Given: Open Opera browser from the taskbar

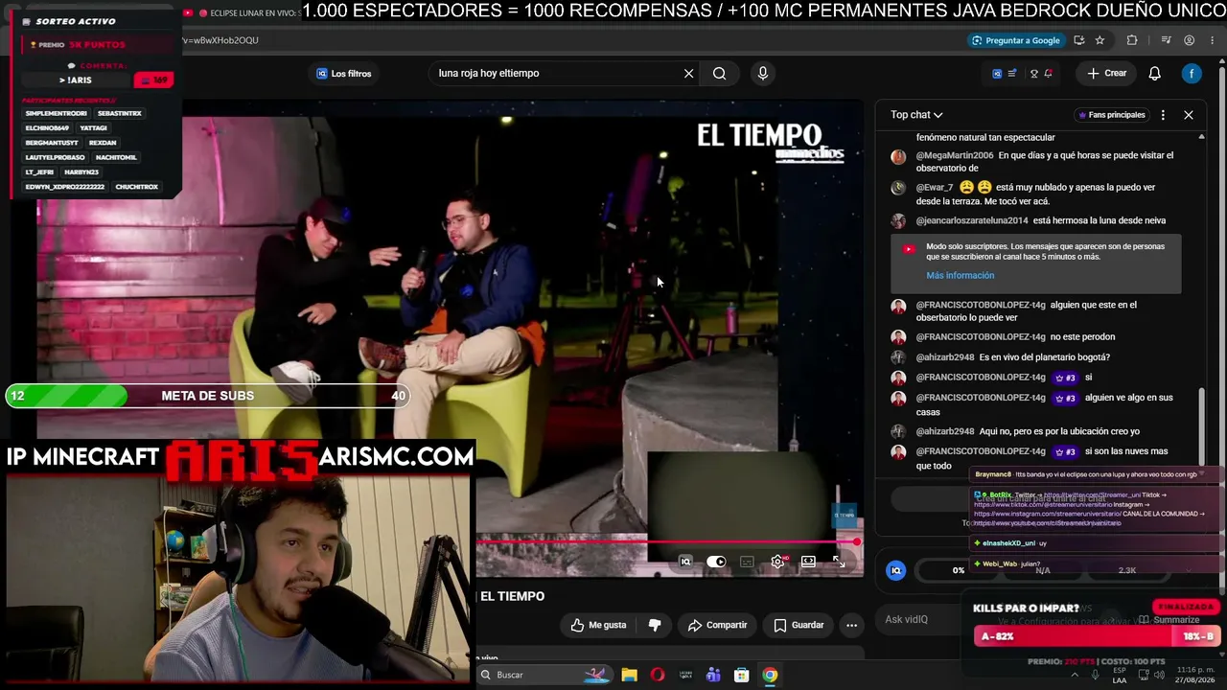Looking at the screenshot, I should coord(657,675).
